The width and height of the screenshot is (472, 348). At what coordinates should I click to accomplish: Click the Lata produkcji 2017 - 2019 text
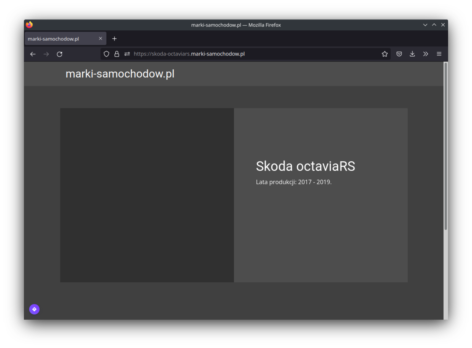294,182
